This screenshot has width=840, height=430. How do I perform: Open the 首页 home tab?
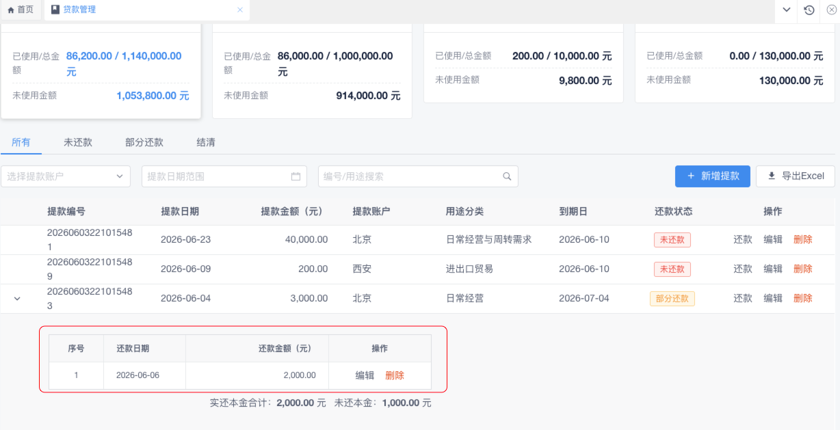[21, 10]
